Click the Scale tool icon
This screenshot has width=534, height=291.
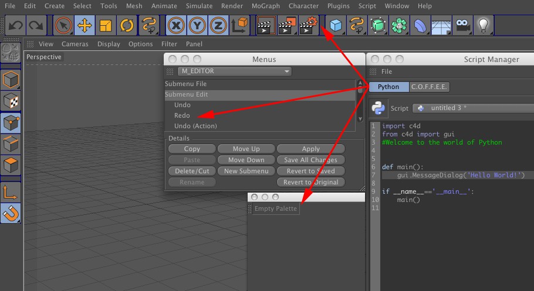[106, 25]
